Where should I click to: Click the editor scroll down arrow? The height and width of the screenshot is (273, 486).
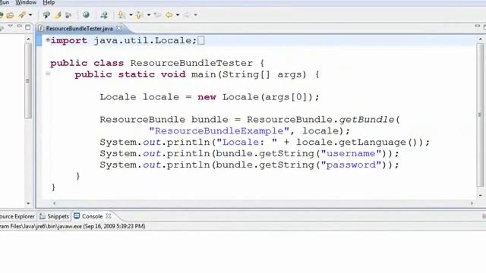pyautogui.click(x=480, y=196)
